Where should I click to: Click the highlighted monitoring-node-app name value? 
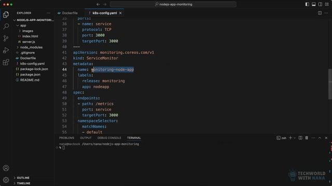click(x=113, y=70)
